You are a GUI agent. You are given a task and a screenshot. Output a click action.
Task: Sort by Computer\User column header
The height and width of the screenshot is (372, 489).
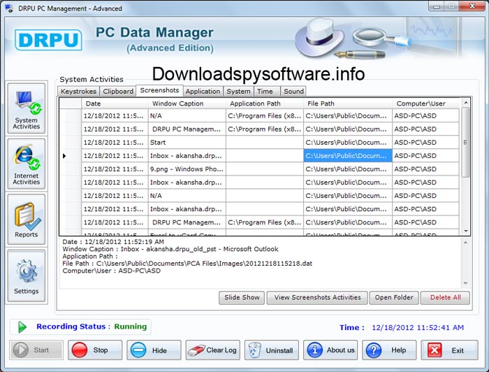(x=425, y=103)
